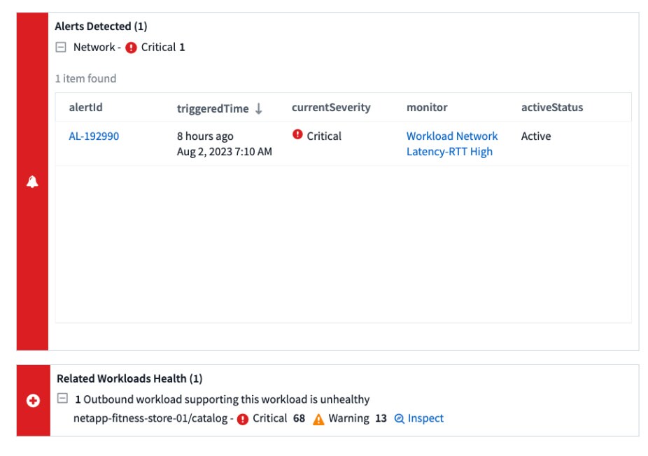Click the orange warning triangle icon

[x=318, y=419]
